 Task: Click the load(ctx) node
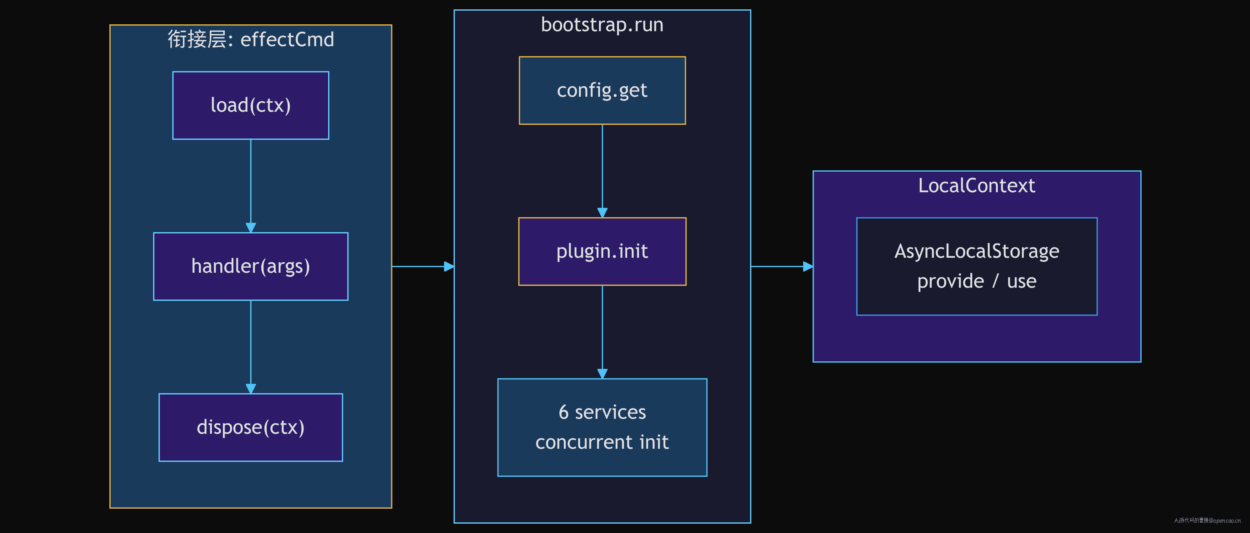(x=250, y=105)
